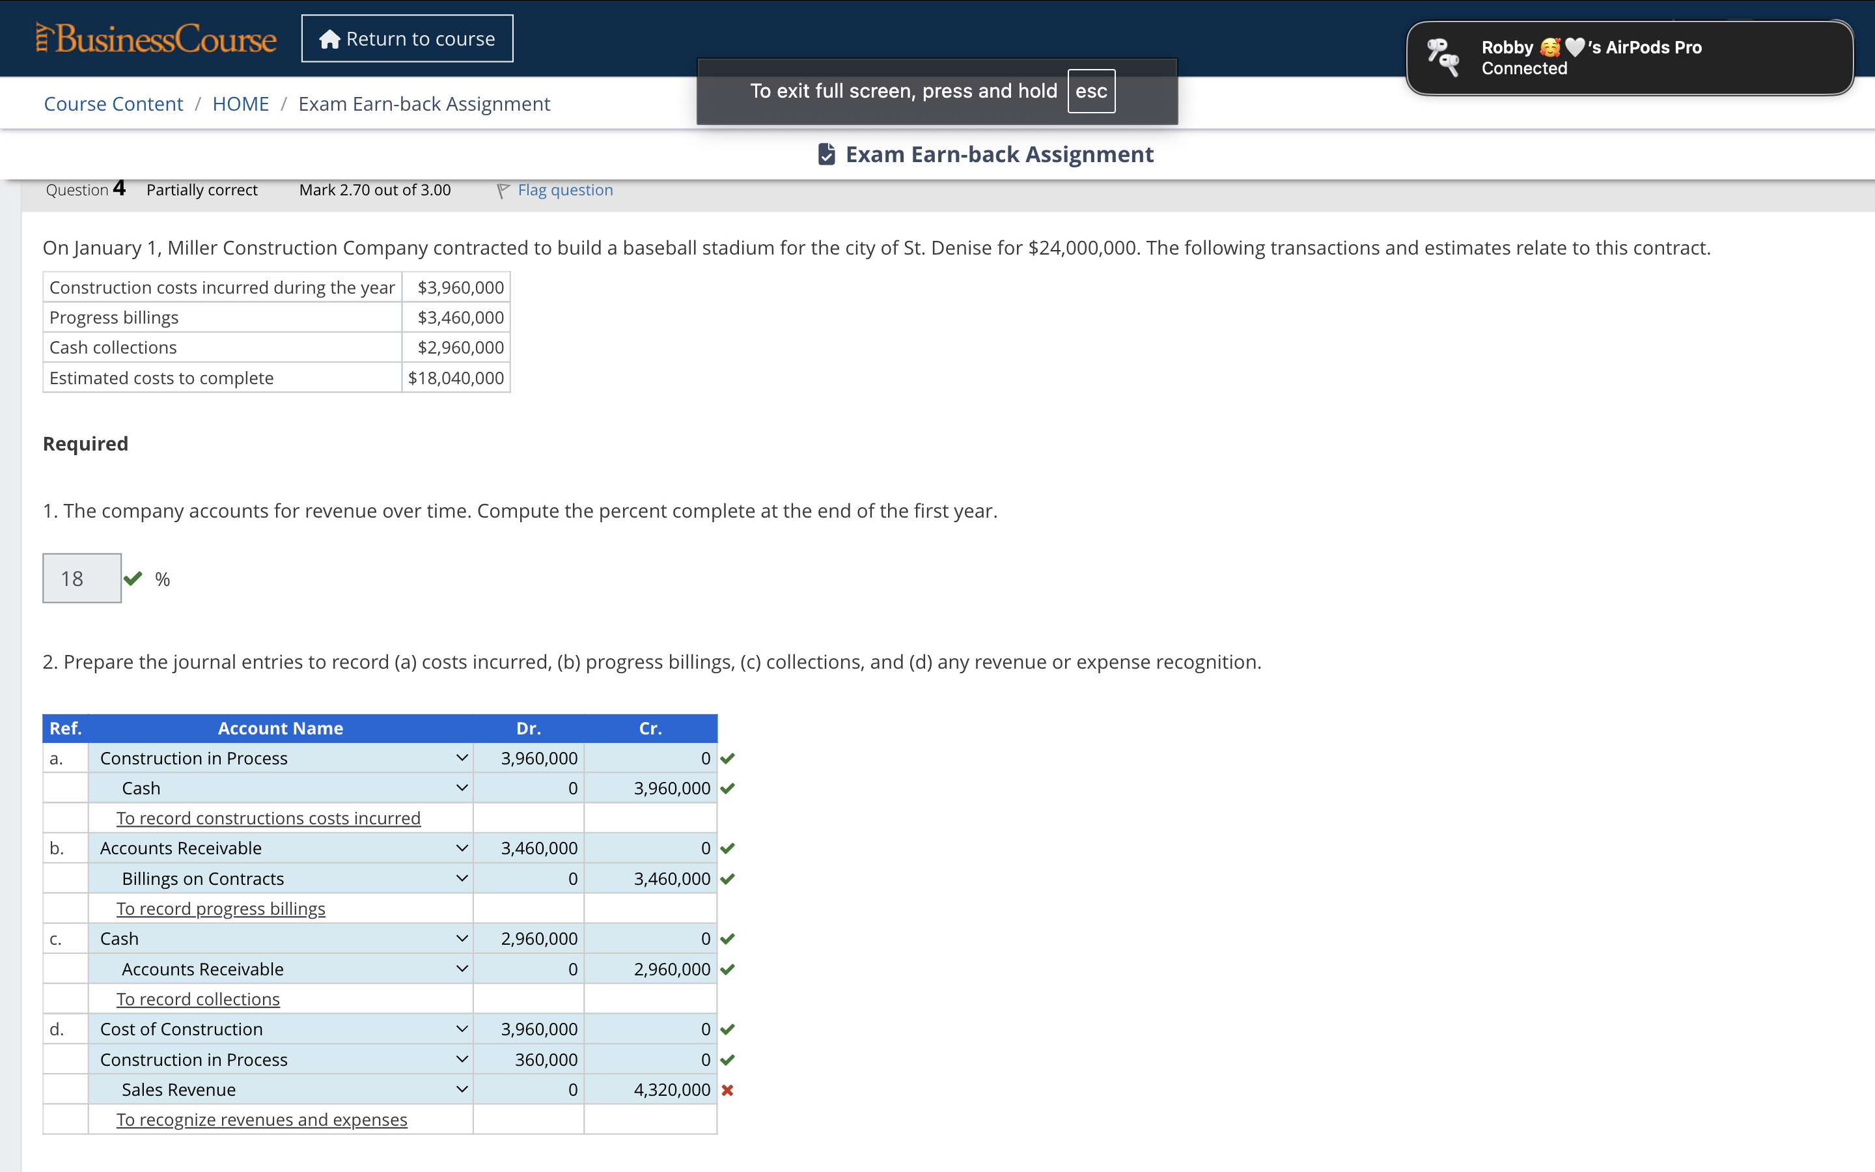The height and width of the screenshot is (1172, 1875).
Task: Click Construction in Process 360,000 debit field
Action: [529, 1059]
